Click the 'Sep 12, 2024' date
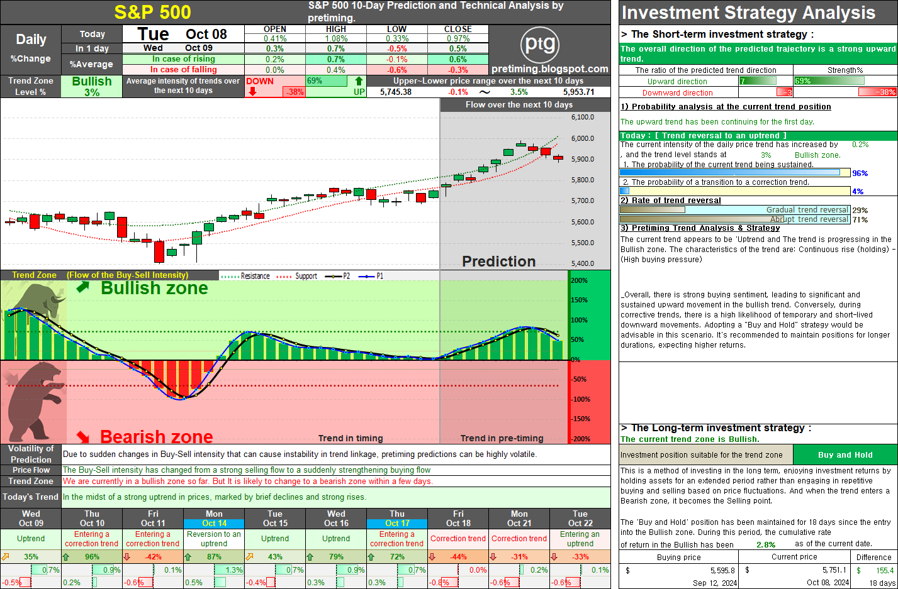 pyautogui.click(x=715, y=583)
